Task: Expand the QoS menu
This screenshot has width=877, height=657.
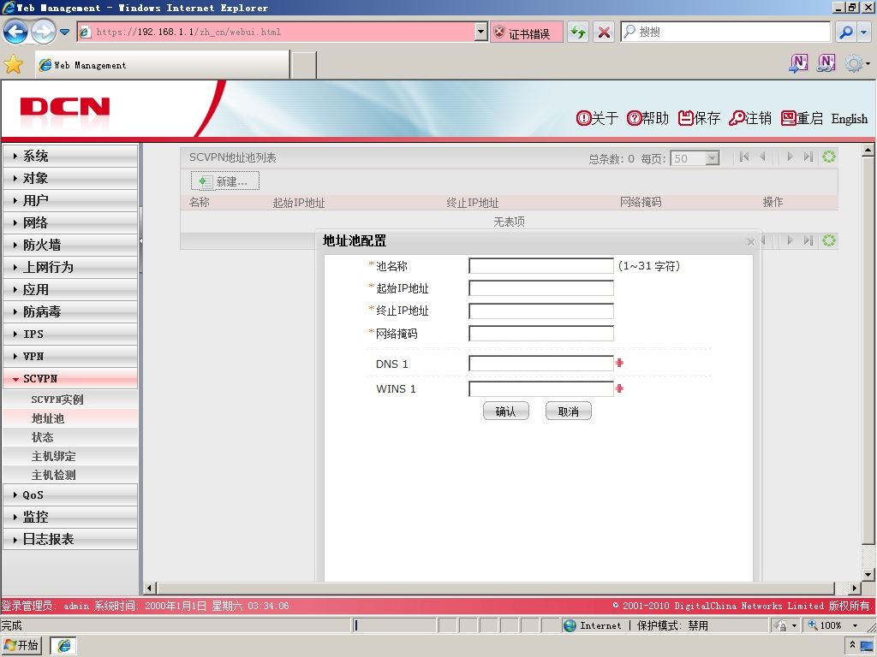Action: (x=70, y=495)
